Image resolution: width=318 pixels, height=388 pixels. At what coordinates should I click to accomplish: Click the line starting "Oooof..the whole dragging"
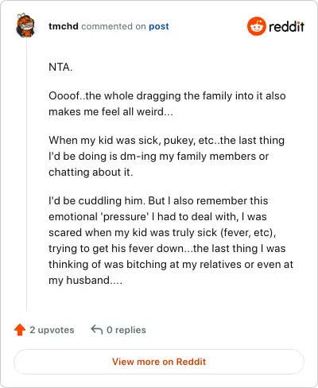click(x=167, y=95)
